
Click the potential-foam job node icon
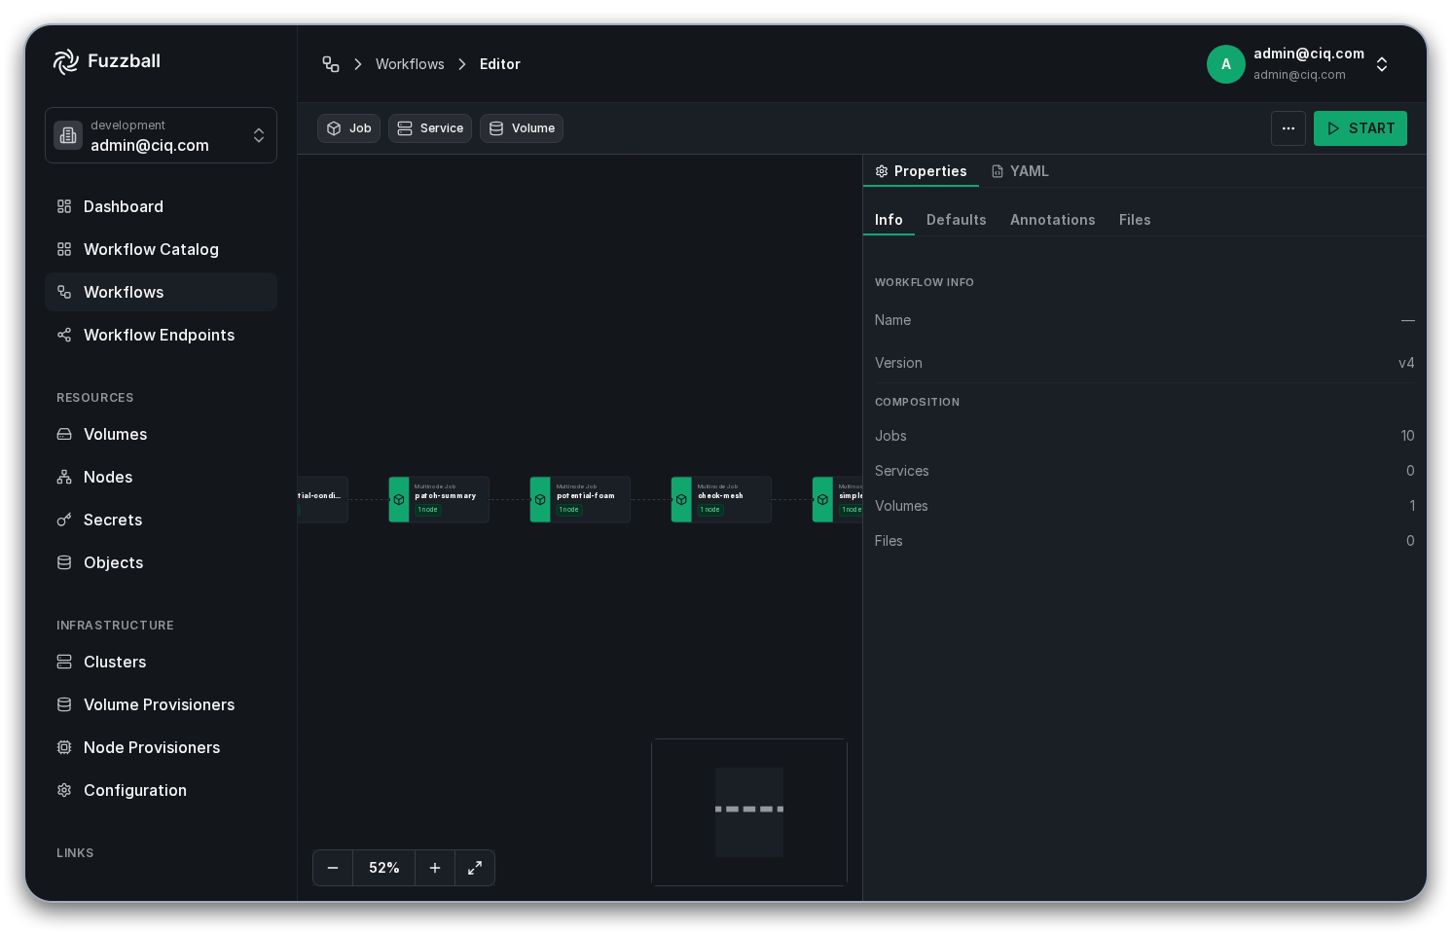tap(540, 499)
